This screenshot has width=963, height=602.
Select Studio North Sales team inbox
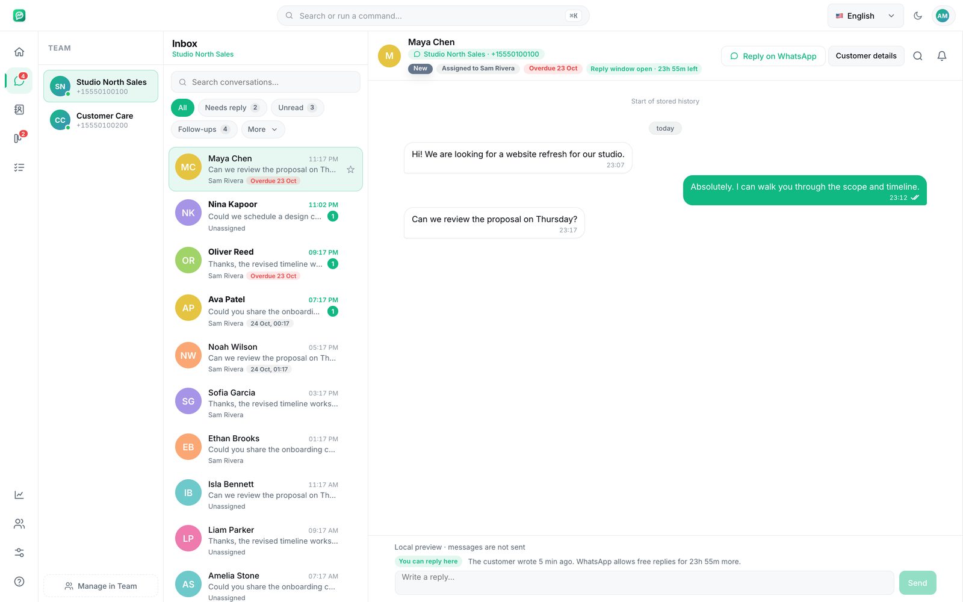(x=101, y=86)
